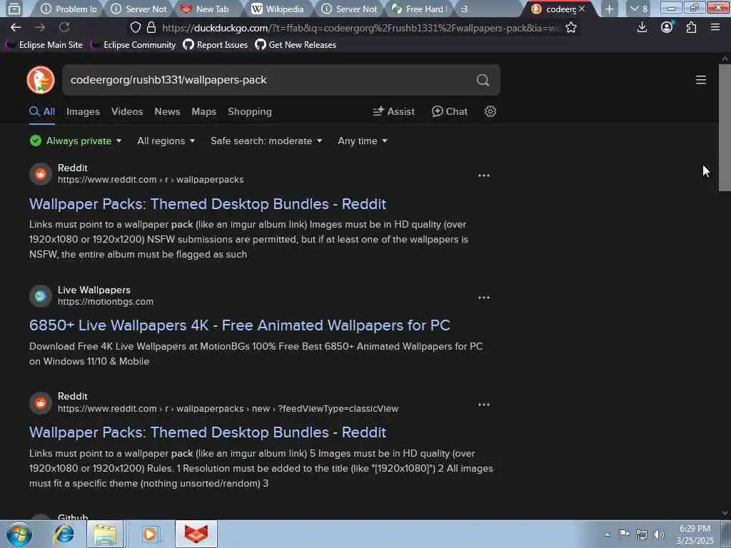Click the volume speaker tray icon
This screenshot has width=731, height=548.
pos(658,534)
